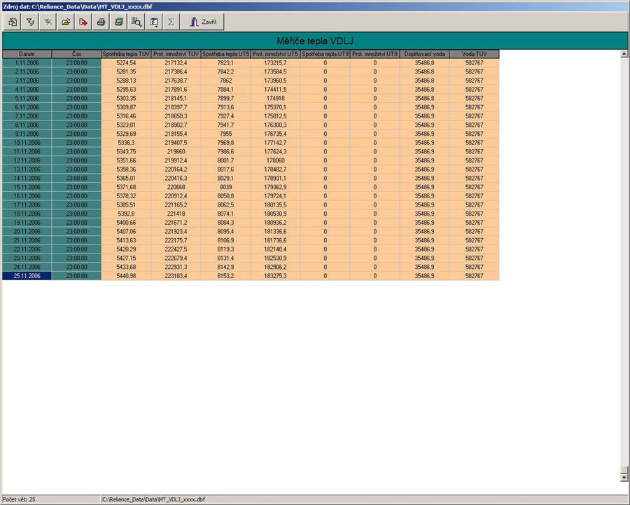Select the date cell 1.11.2006

click(27, 63)
